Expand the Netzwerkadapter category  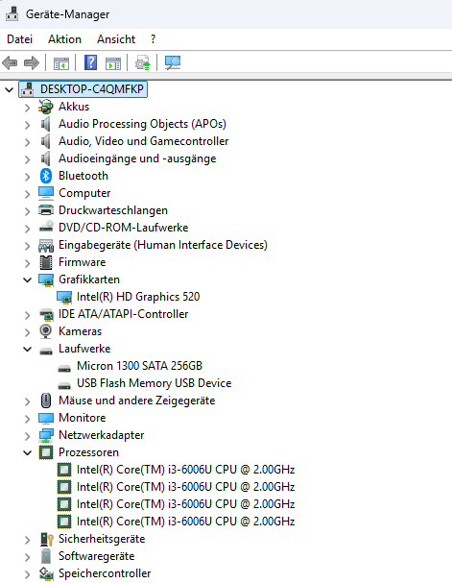[x=28, y=435]
